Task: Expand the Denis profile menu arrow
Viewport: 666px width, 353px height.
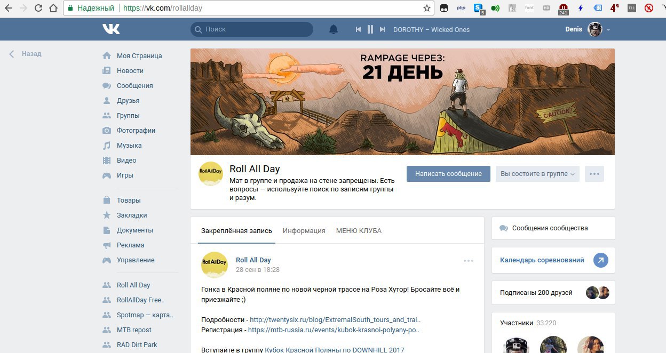Action: 608,30
